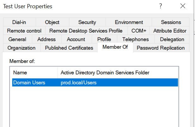Select the Password Replication tab
Screen dimensions: 195x127
click(160, 48)
